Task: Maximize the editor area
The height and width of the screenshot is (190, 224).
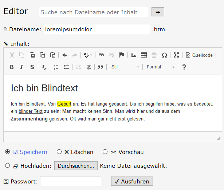Action: tap(176, 55)
